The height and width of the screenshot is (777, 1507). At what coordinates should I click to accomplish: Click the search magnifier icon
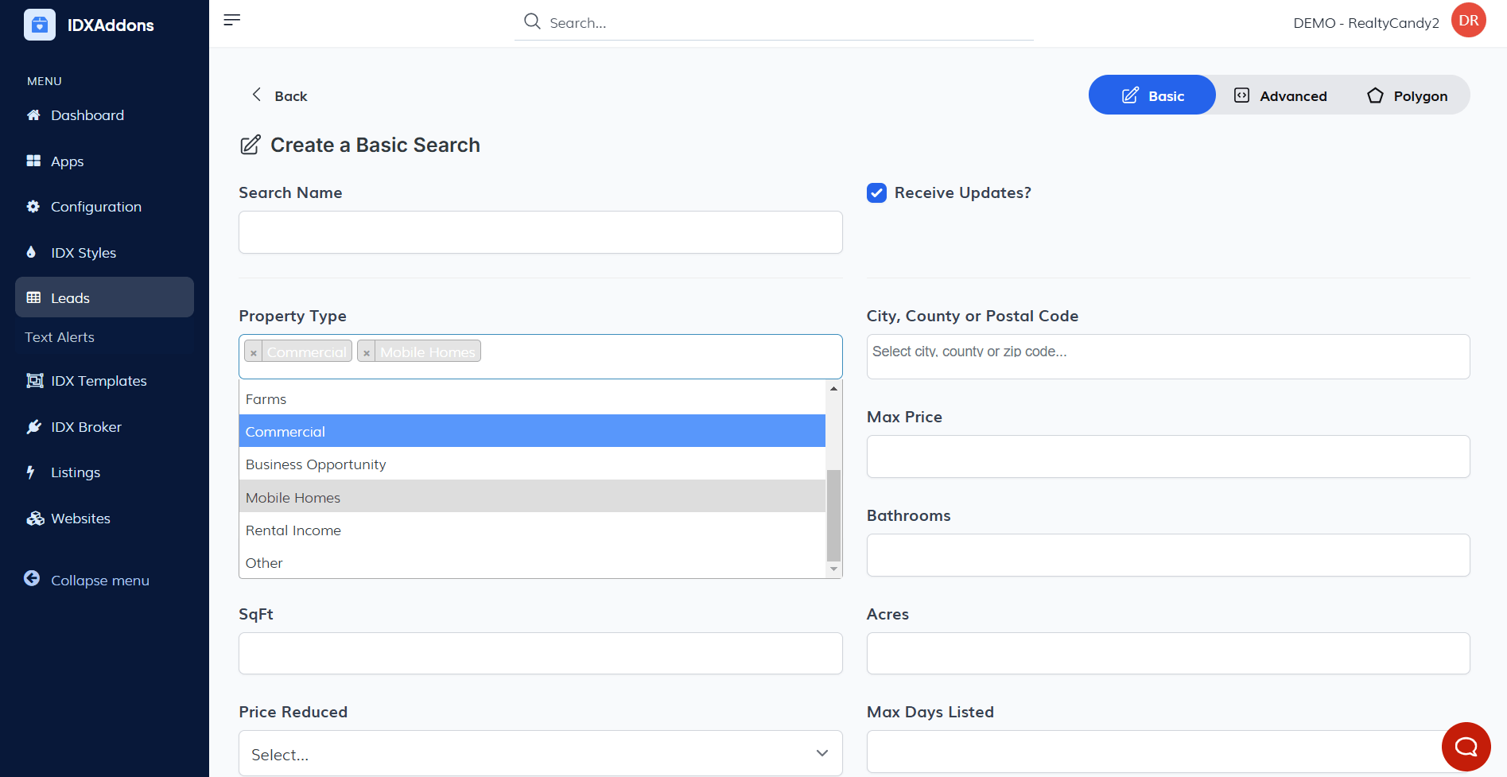(x=532, y=21)
